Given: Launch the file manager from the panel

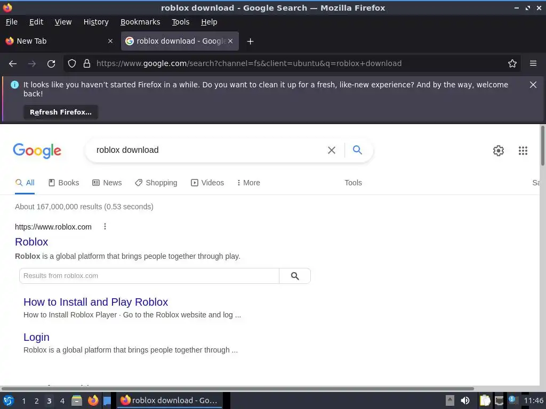Looking at the screenshot, I should coord(77,400).
